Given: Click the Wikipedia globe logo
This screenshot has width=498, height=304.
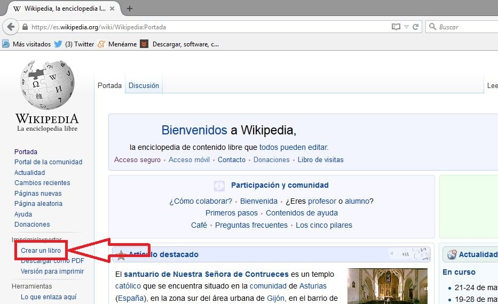Looking at the screenshot, I should [x=47, y=84].
